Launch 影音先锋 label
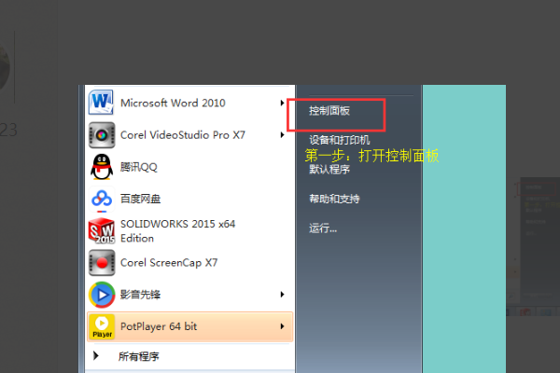Image resolution: width=560 pixels, height=373 pixels. (x=140, y=295)
